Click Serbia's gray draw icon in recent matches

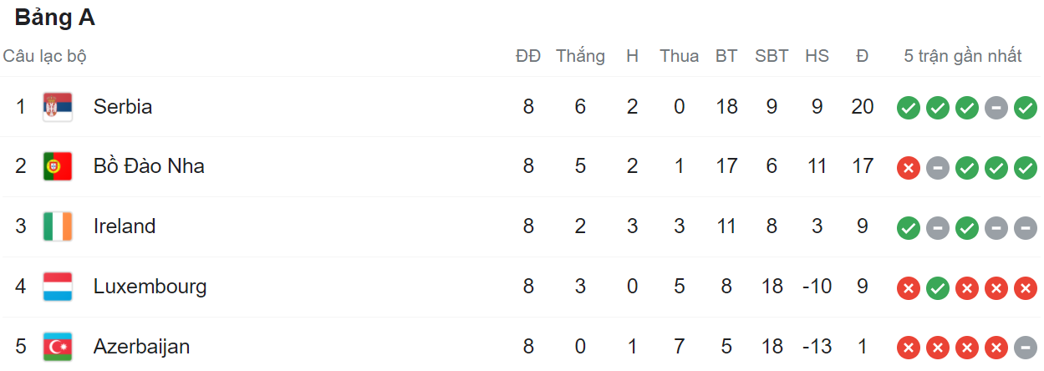996,108
